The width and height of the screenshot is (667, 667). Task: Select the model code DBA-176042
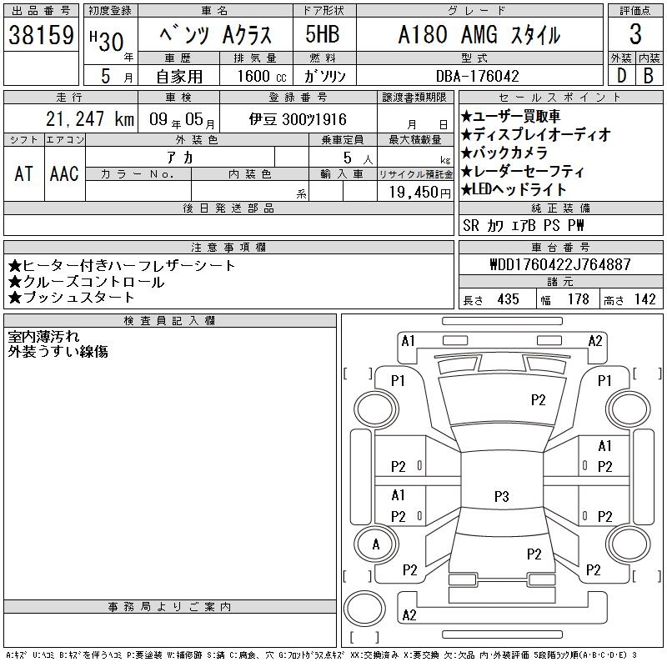(x=478, y=76)
